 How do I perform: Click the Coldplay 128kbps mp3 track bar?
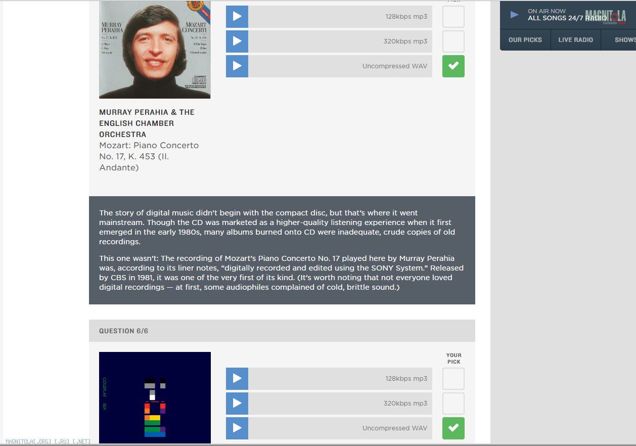[x=340, y=379]
